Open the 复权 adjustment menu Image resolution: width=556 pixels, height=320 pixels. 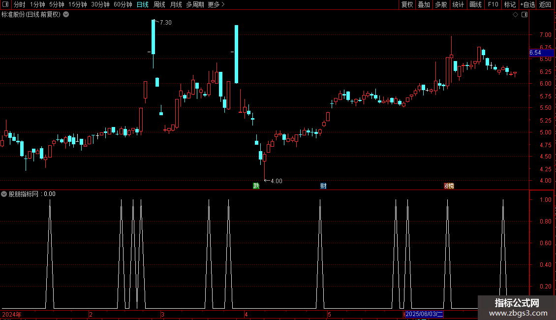(407, 4)
